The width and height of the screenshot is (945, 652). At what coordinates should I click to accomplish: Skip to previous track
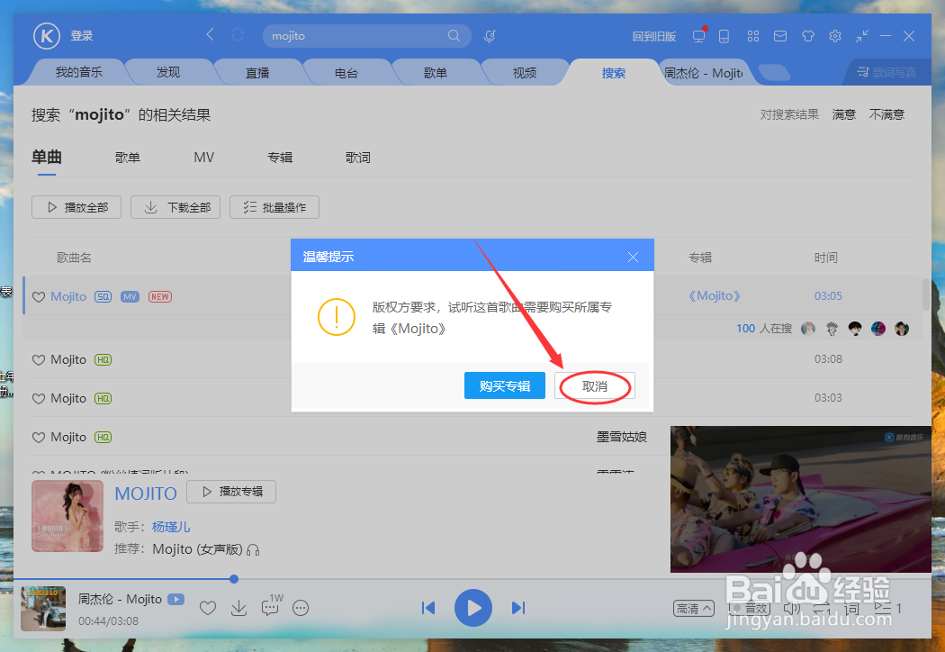pos(428,608)
